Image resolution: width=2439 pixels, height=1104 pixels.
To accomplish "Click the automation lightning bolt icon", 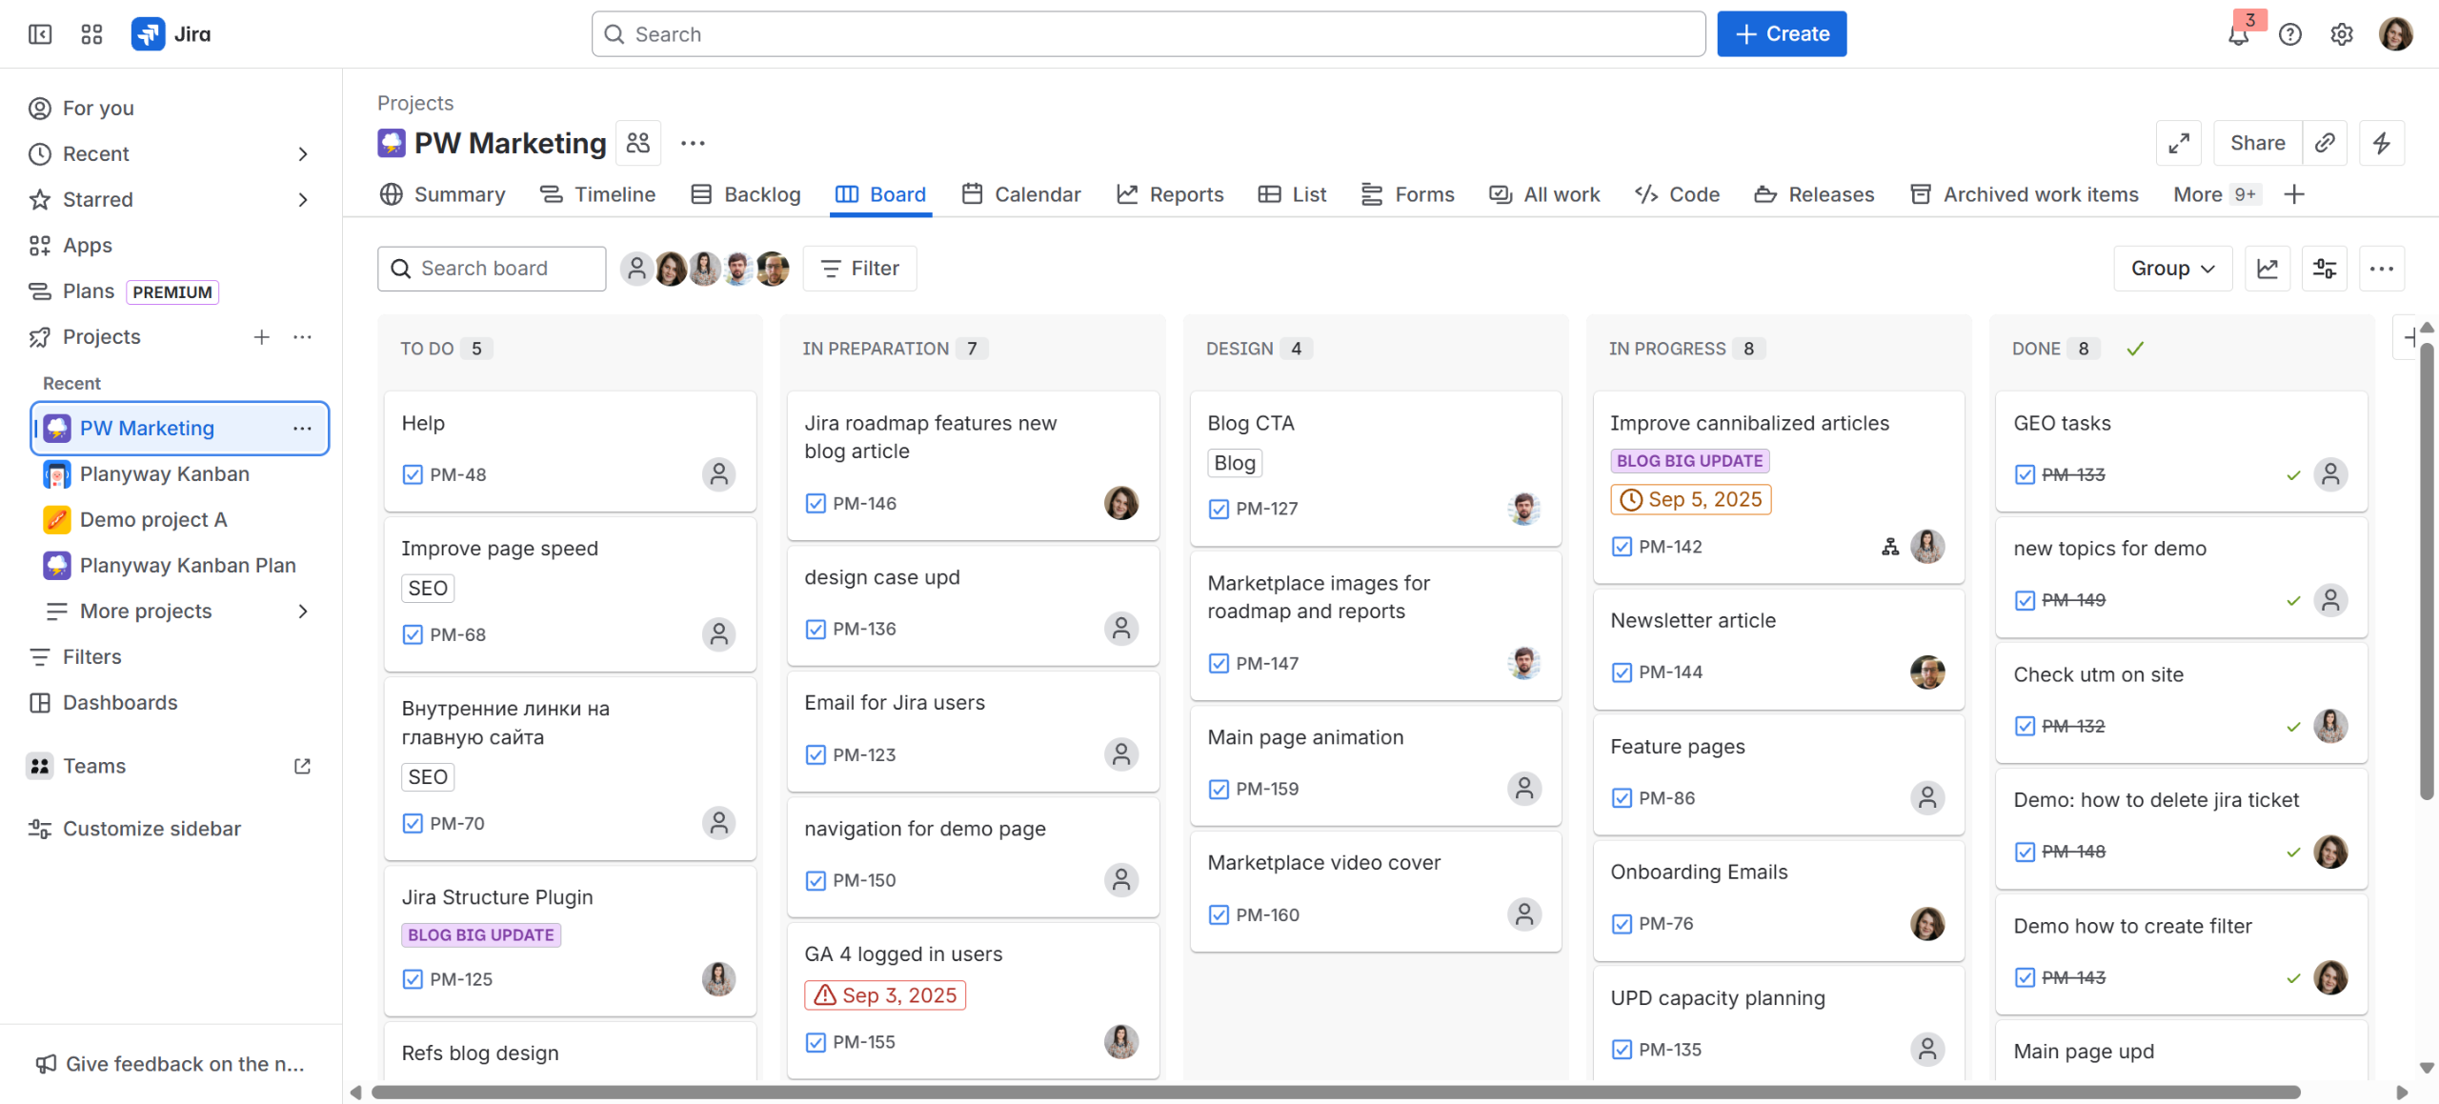I will pos(2381,143).
